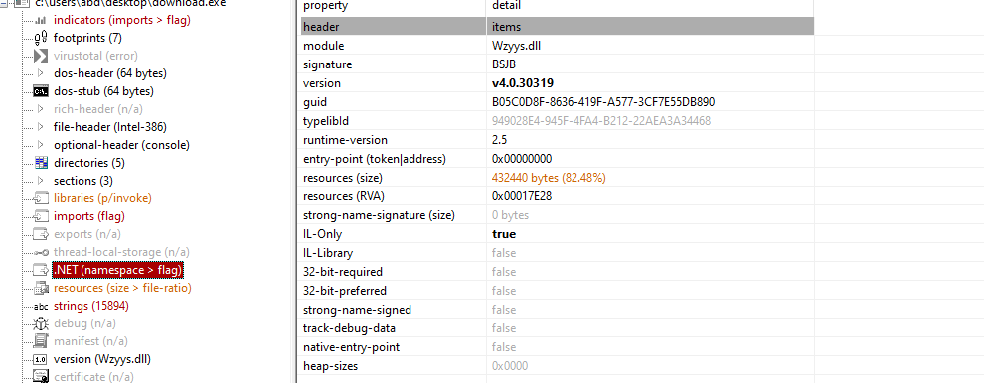
Task: Expand the sections node
Action: pos(41,181)
